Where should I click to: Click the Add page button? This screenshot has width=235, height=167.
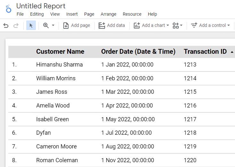pos(77,25)
